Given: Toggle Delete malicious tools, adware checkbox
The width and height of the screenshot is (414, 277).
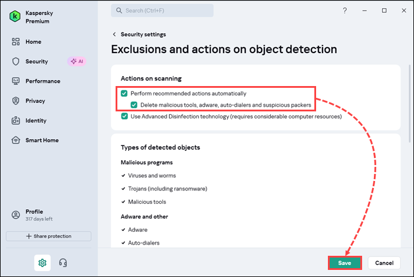Looking at the screenshot, I should (134, 105).
